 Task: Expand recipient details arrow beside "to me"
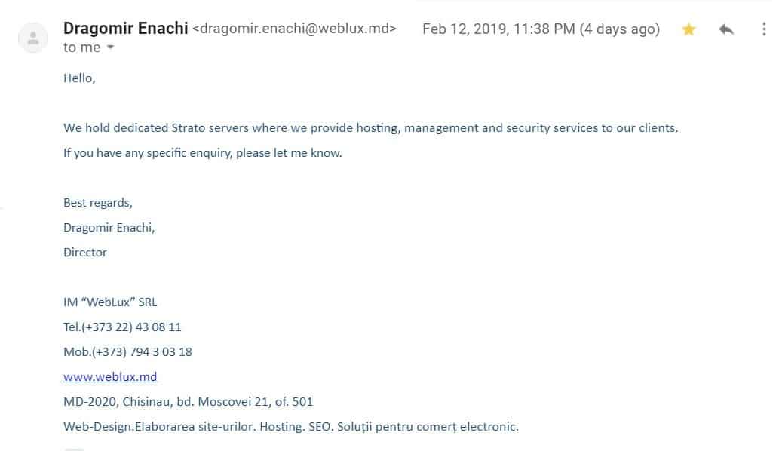point(110,48)
